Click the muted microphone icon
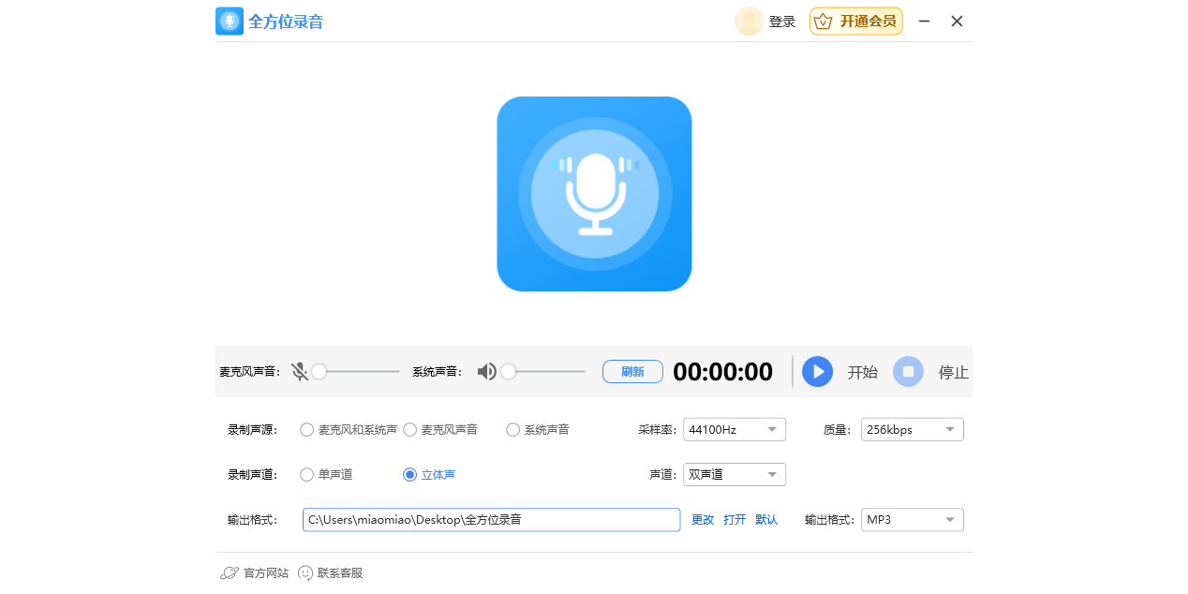Viewport: 1188px width, 594px height. click(300, 372)
